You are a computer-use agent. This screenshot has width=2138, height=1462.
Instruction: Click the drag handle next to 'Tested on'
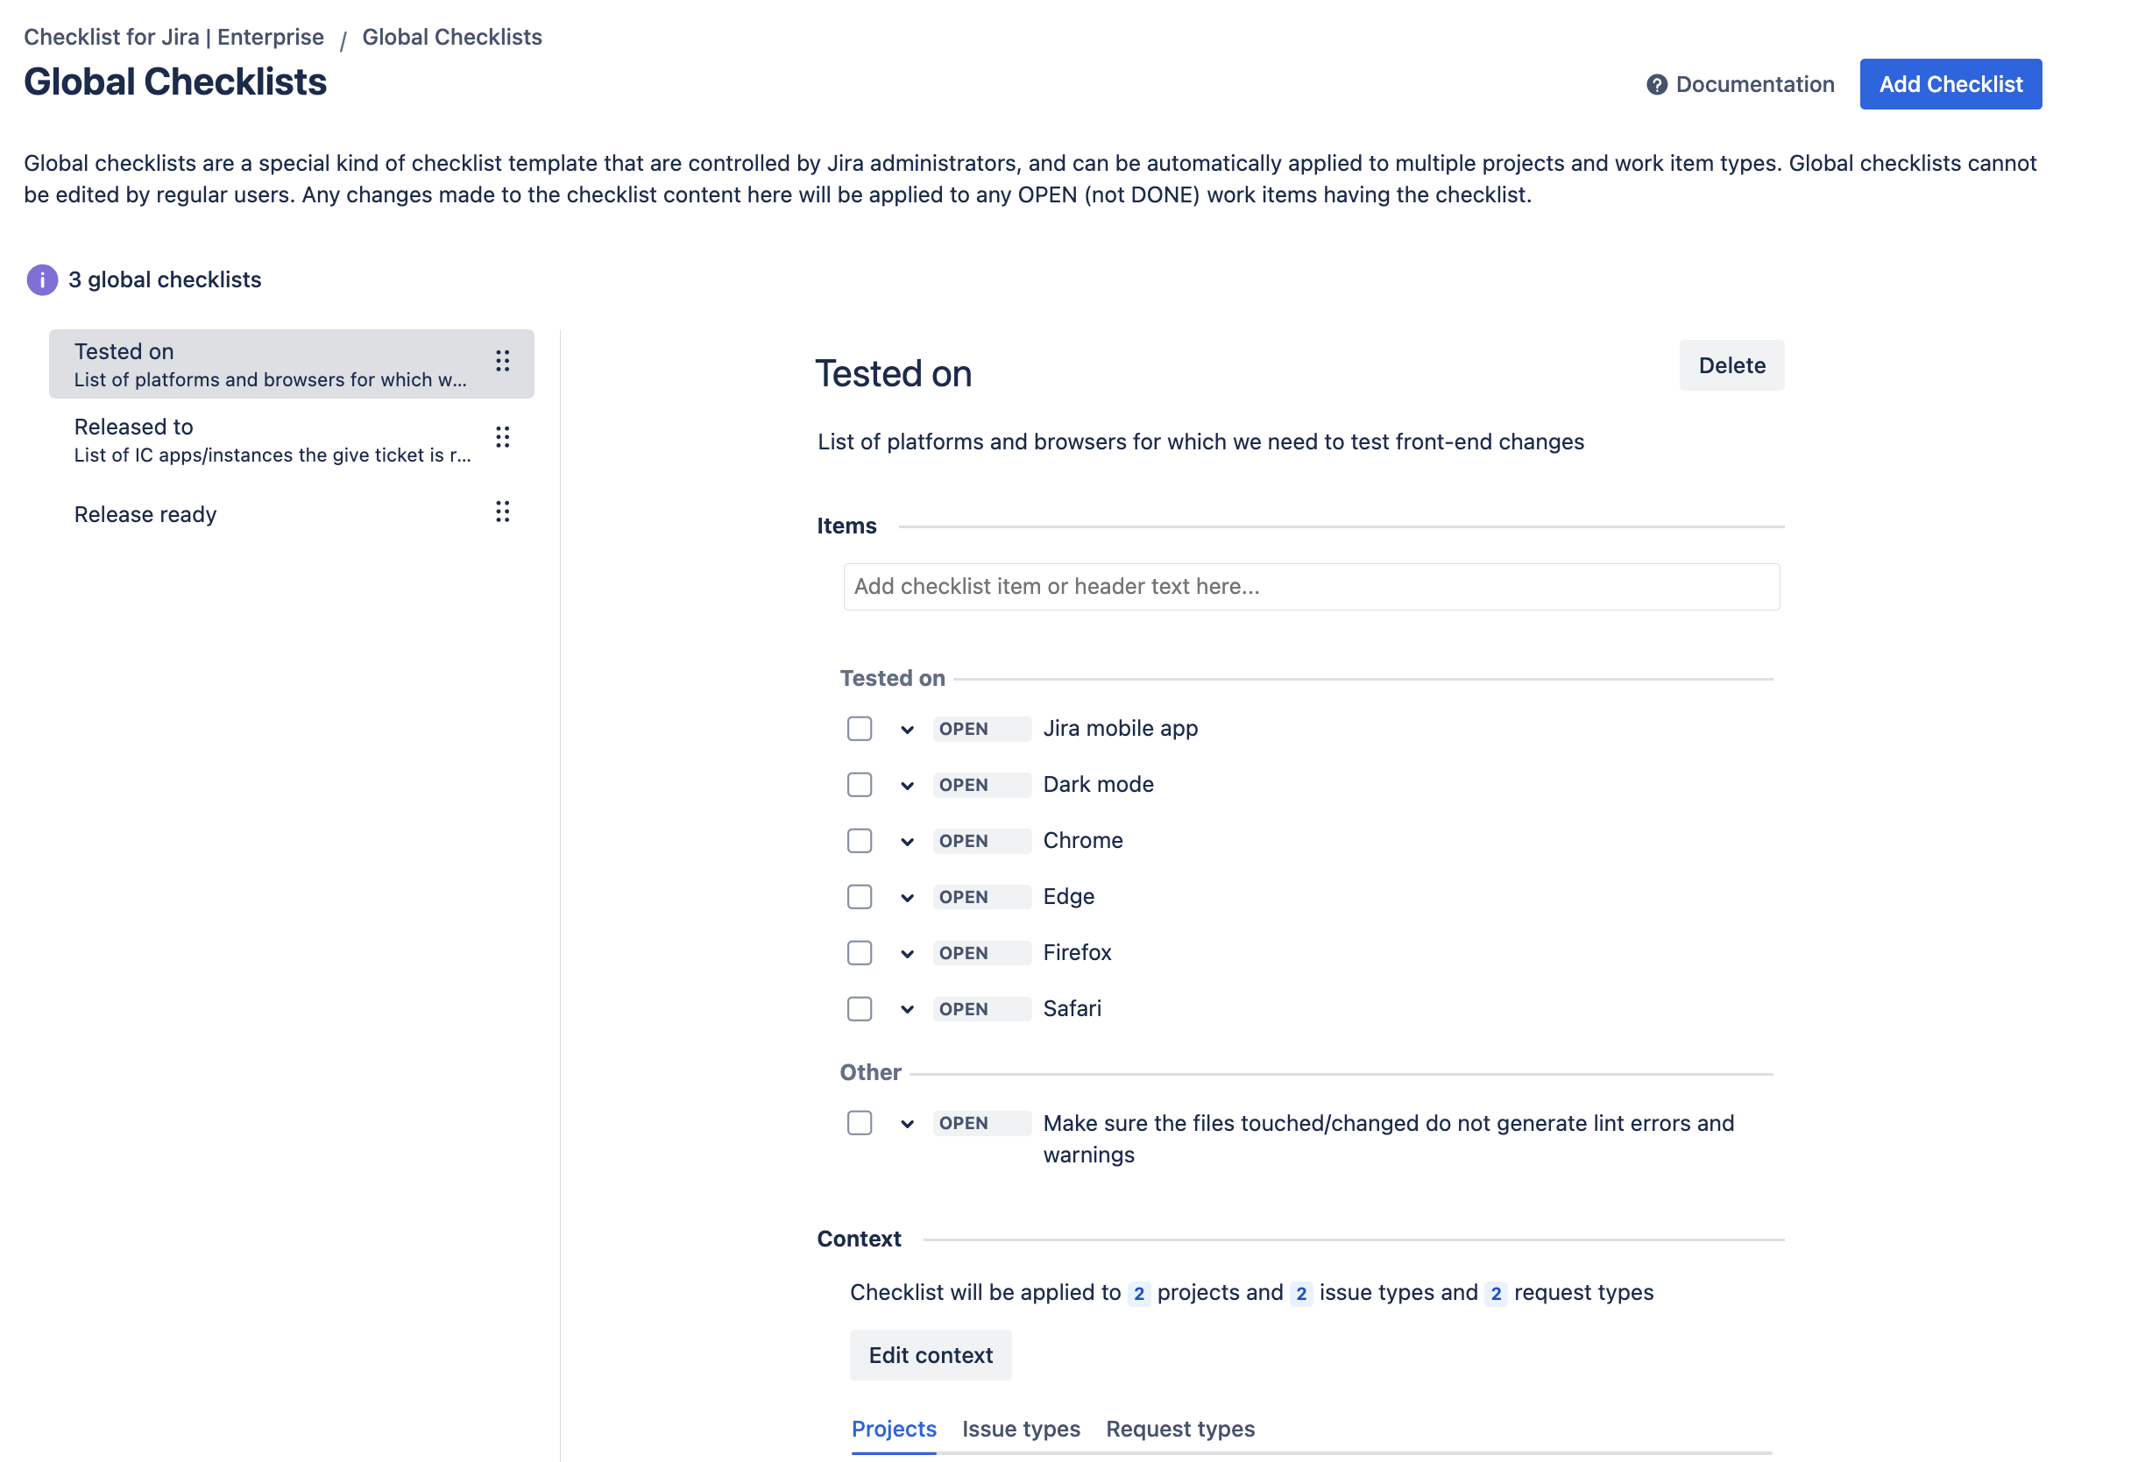pos(502,363)
